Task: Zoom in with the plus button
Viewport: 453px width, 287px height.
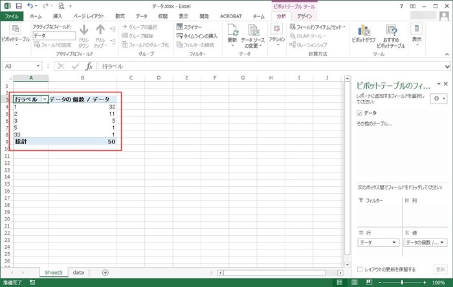Action: click(425, 282)
